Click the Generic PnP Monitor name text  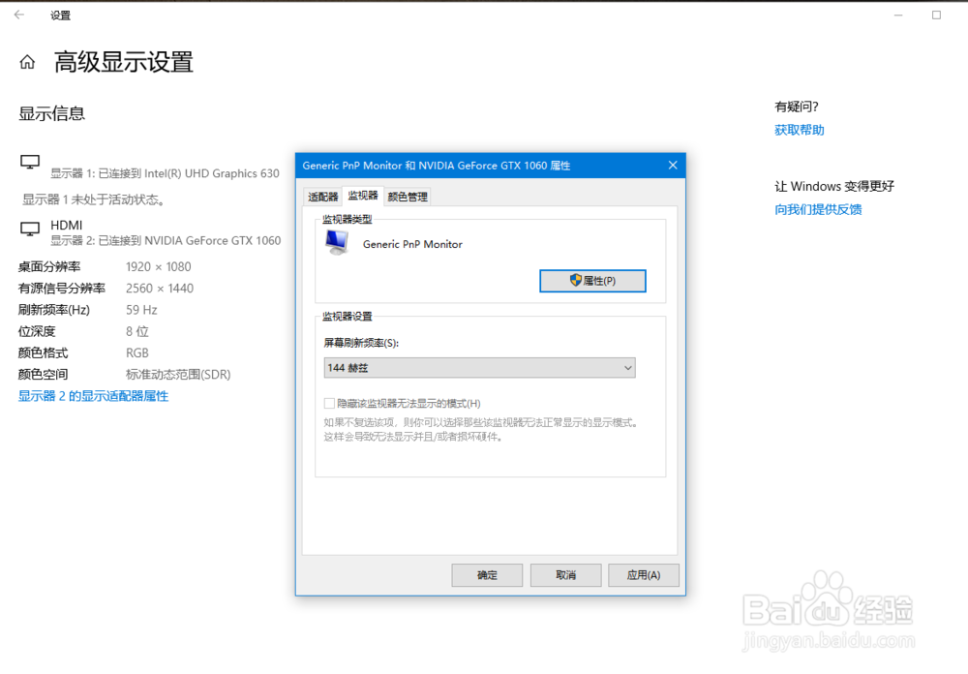(x=412, y=244)
